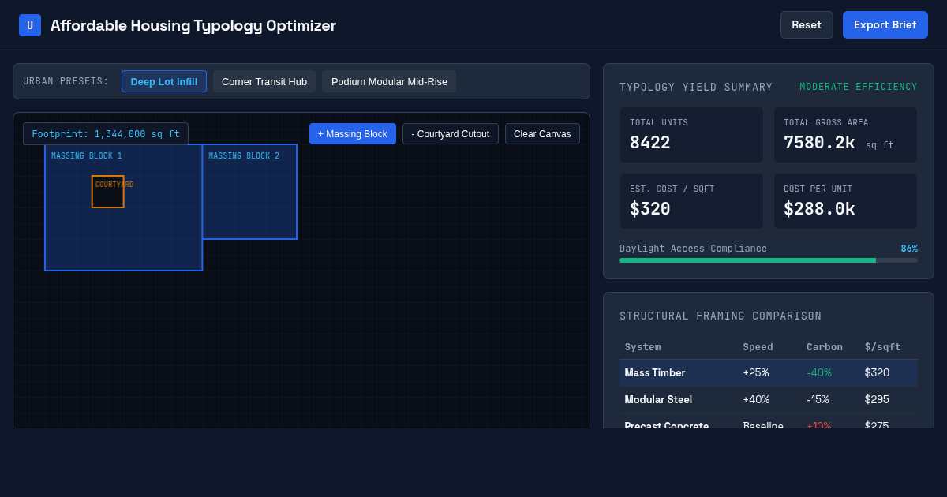Click the Mass Timber -40% carbon value
The width and height of the screenshot is (947, 497).
point(819,373)
